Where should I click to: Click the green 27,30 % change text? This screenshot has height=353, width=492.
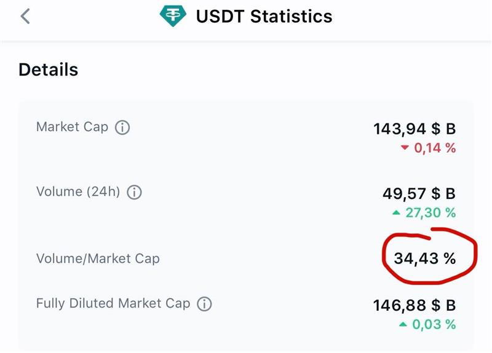tap(430, 212)
